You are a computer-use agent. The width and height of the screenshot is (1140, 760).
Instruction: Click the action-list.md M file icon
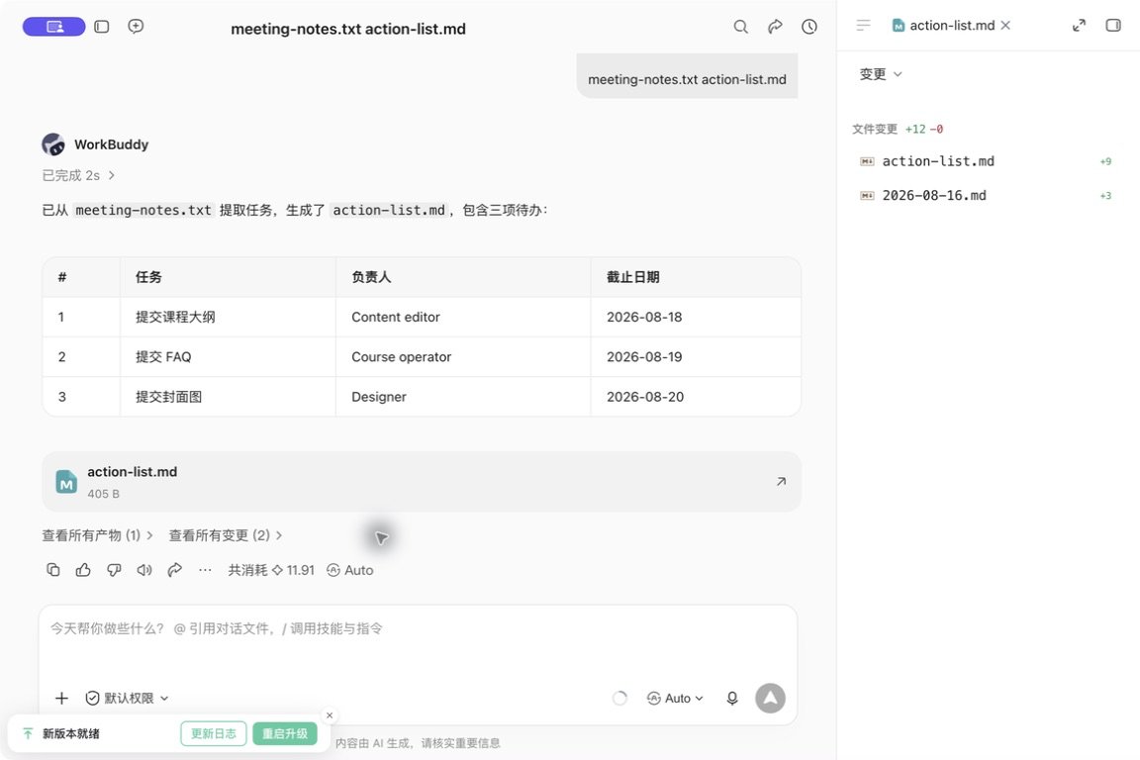tap(66, 482)
